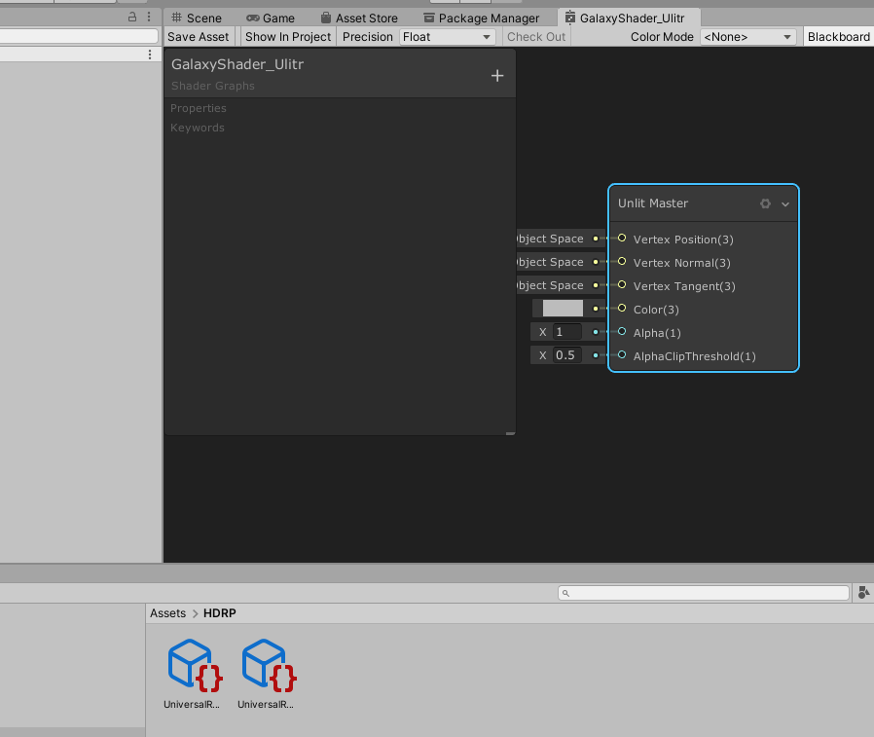Click the Color(3) white color swatch

[x=561, y=308]
